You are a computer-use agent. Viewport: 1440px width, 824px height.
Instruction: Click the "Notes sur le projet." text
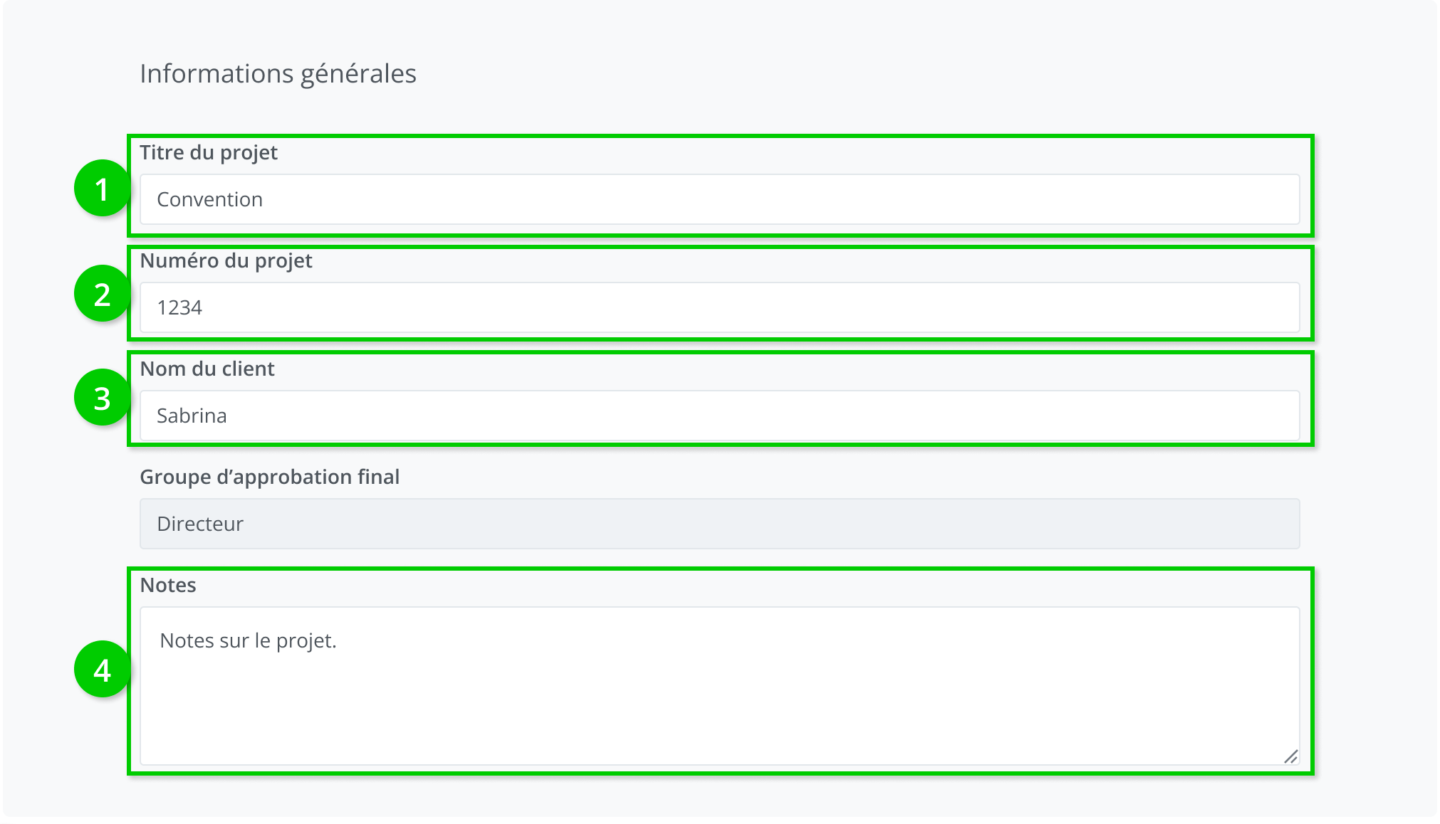[248, 641]
